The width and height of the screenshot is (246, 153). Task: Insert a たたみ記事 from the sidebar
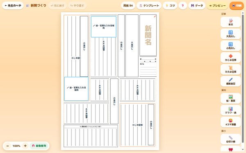[230, 69]
